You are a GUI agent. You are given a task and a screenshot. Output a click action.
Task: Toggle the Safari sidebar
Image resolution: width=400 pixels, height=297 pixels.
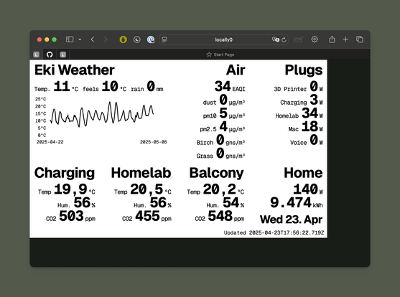pos(70,39)
